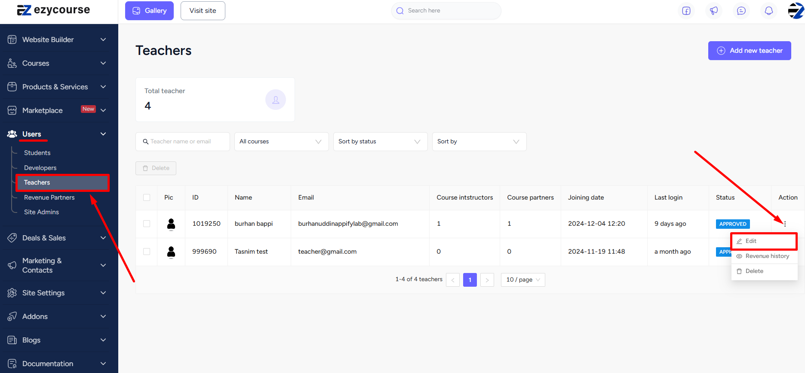Open the Facebook icon in header
Image resolution: width=805 pixels, height=373 pixels.
(x=686, y=11)
